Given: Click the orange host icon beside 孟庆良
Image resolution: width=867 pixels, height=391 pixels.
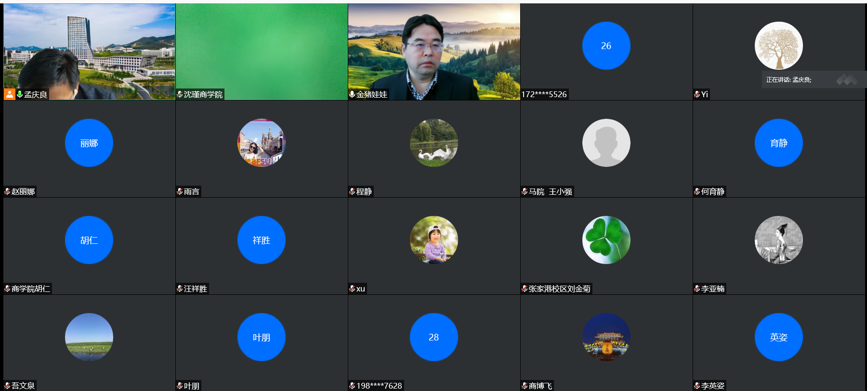Looking at the screenshot, I should [9, 94].
